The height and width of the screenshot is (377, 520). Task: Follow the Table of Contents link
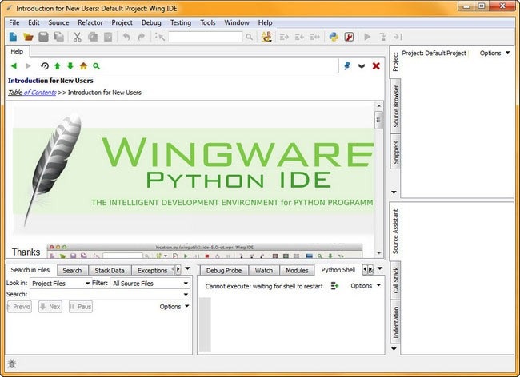(x=32, y=93)
